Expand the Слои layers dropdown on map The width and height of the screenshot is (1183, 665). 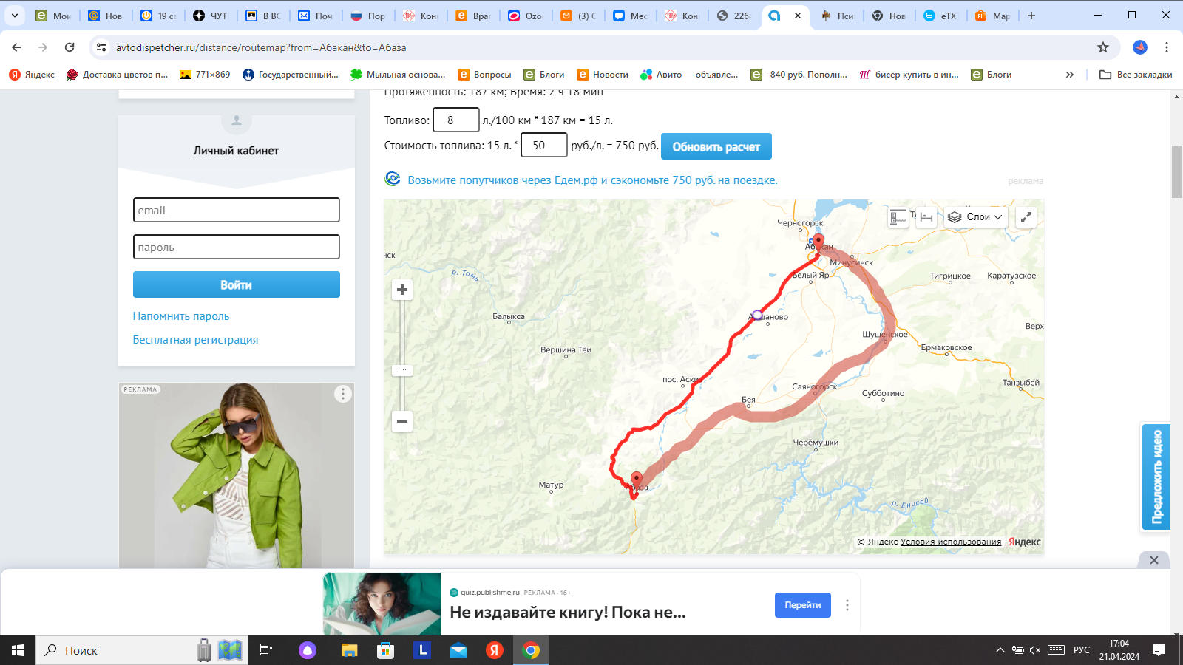[x=976, y=217]
